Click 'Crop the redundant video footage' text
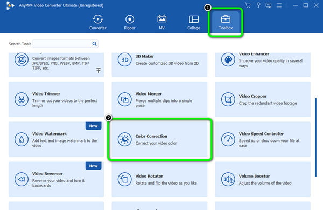Viewport: 323px width, 210px height. point(268,103)
